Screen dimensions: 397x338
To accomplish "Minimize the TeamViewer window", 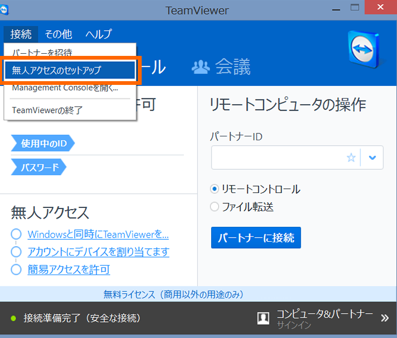I will click(x=336, y=10).
